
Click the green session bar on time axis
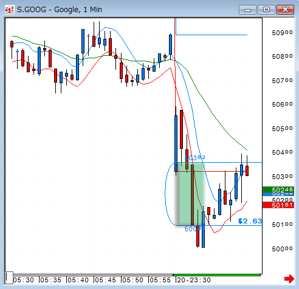[x=217, y=275]
